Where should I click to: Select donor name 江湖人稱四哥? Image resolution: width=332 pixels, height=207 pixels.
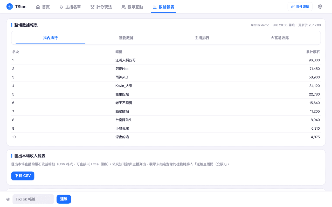tap(126, 60)
